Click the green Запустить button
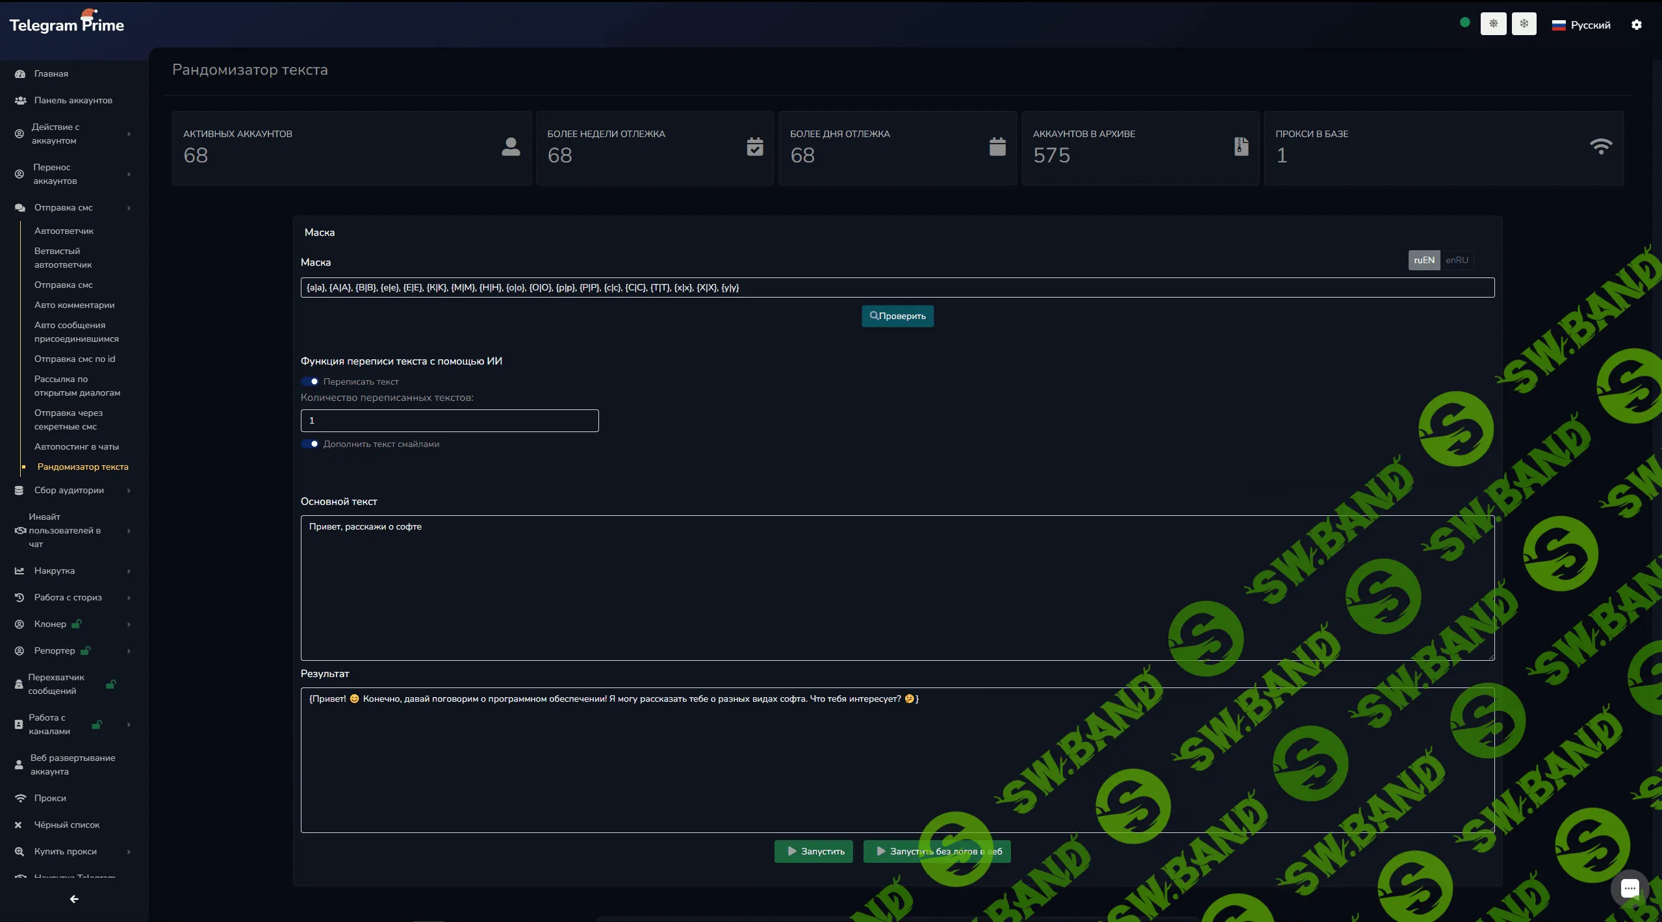The height and width of the screenshot is (922, 1662). click(x=813, y=851)
